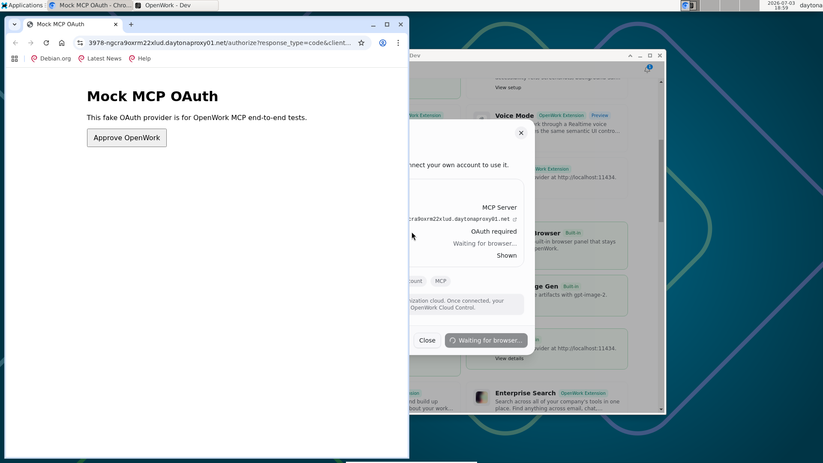Close the OpenWork connection dialog with X
This screenshot has height=463, width=823.
tap(521, 133)
